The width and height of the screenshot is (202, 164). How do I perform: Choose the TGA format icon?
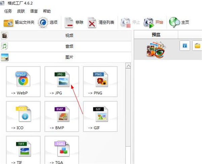[62, 150]
